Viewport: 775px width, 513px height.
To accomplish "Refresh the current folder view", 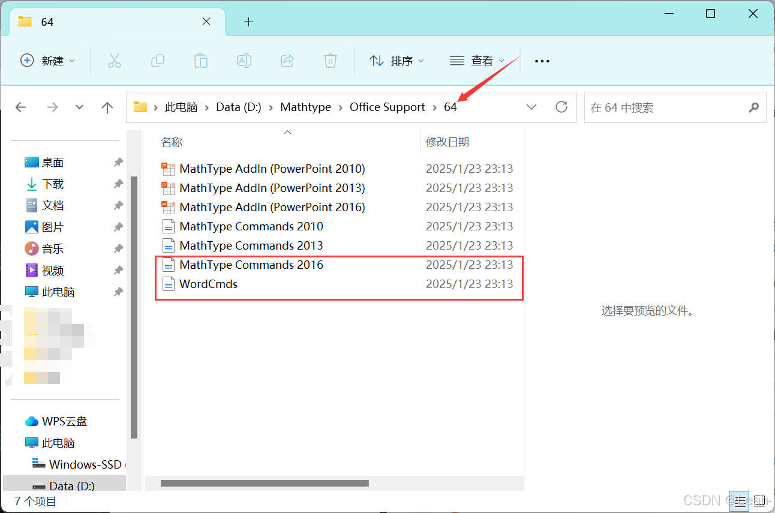I will (561, 107).
